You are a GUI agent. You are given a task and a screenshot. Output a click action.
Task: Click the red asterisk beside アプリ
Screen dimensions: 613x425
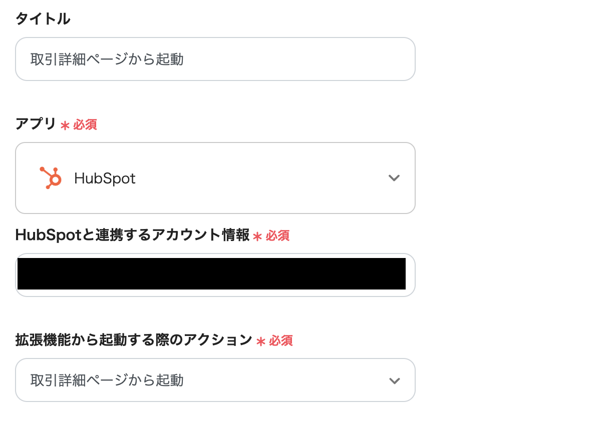65,125
